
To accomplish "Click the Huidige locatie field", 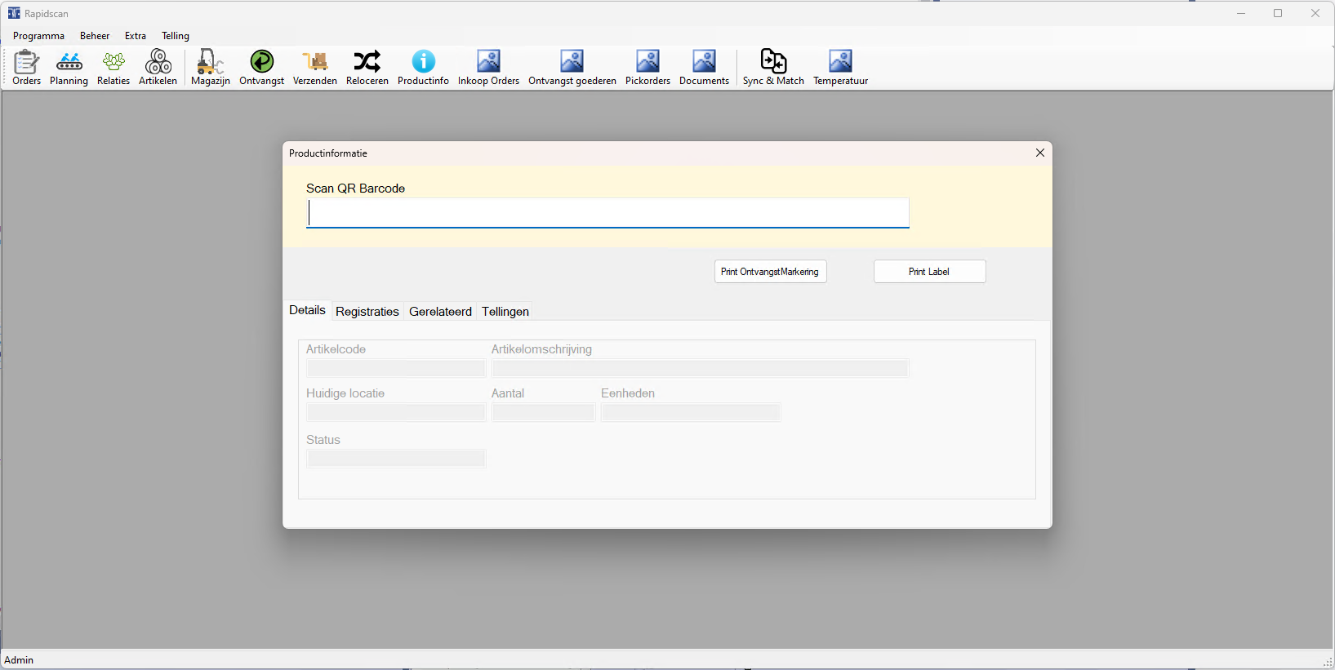I will coord(396,412).
